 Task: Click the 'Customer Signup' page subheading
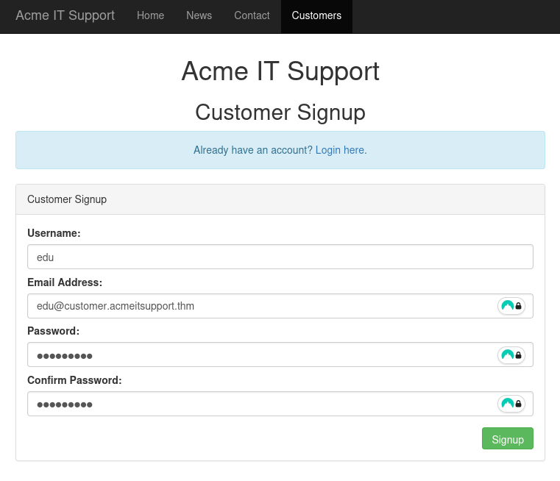click(280, 113)
